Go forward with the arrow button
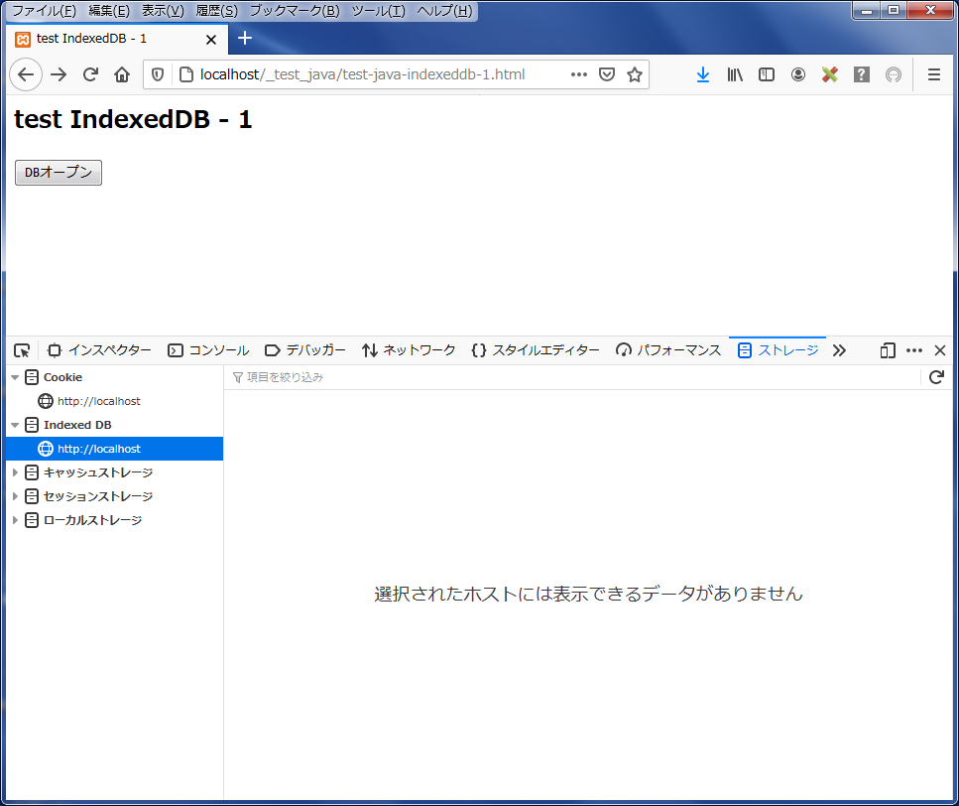The image size is (959, 806). coord(59,74)
